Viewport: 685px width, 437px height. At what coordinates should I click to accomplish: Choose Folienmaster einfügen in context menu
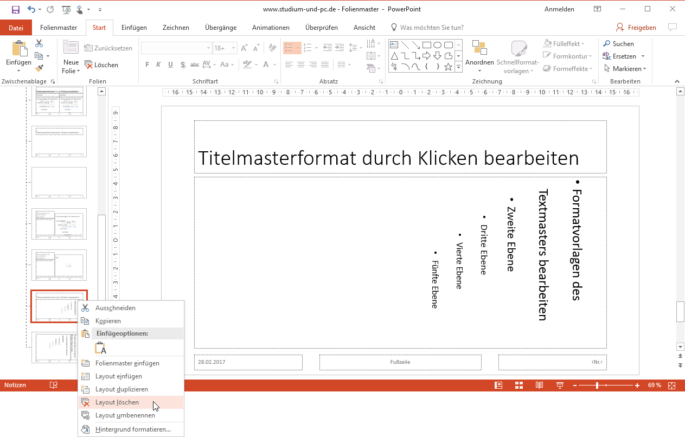click(x=131, y=363)
